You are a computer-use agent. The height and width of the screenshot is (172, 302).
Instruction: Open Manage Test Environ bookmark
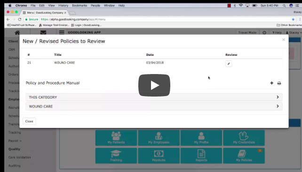[54, 25]
